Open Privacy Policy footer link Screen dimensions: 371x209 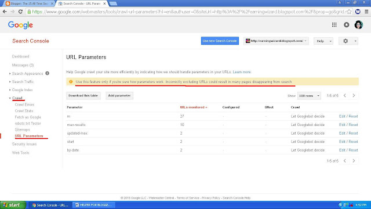pos(211,198)
